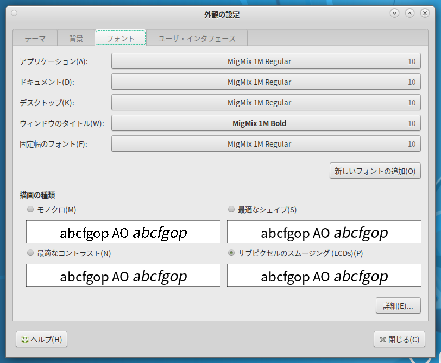This screenshot has width=441, height=363.
Task: Open the 背景 tab
Action: tap(76, 38)
